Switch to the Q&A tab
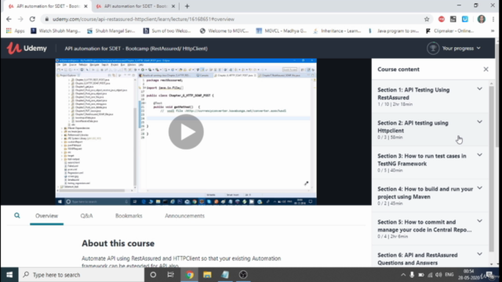This screenshot has width=502, height=282. pos(86,216)
